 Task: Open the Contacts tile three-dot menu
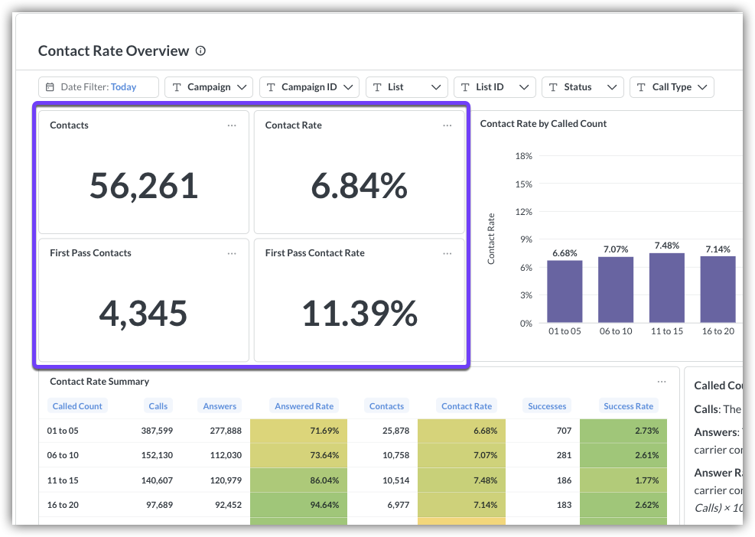coord(232,125)
